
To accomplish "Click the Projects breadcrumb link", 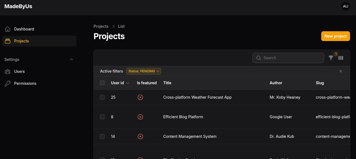I will click(x=101, y=26).
